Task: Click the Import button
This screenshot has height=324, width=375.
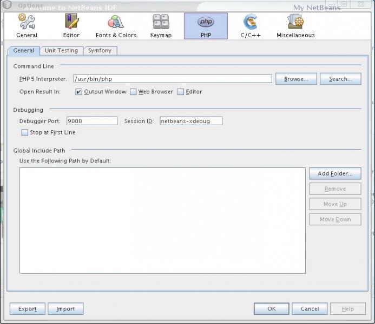Action: [x=65, y=309]
